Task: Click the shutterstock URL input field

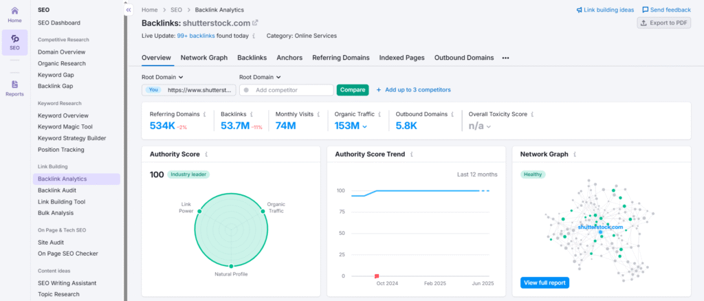Action: (189, 90)
